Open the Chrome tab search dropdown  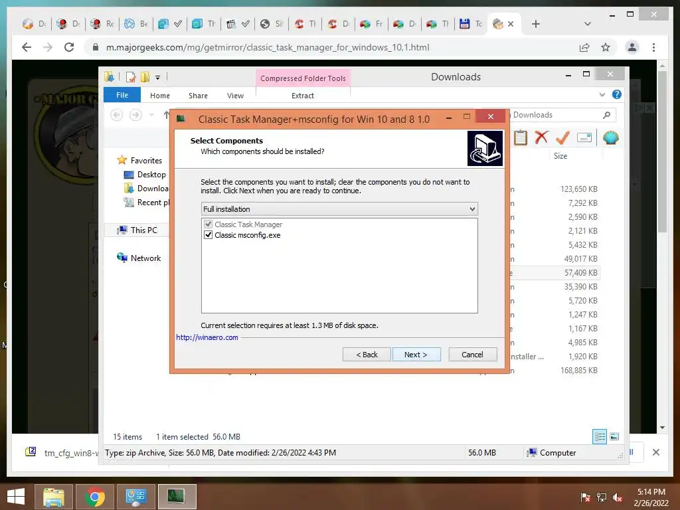click(x=587, y=24)
